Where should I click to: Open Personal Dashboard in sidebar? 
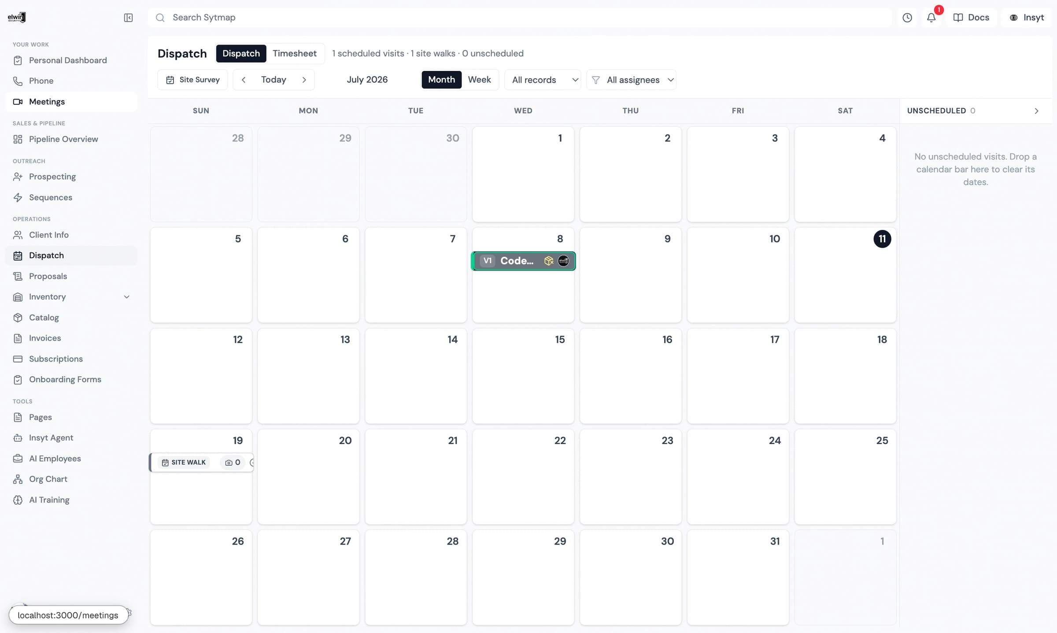point(71,60)
